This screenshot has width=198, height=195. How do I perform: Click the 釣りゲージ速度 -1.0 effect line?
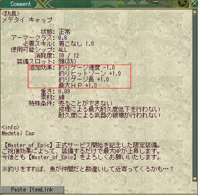coord(87,68)
